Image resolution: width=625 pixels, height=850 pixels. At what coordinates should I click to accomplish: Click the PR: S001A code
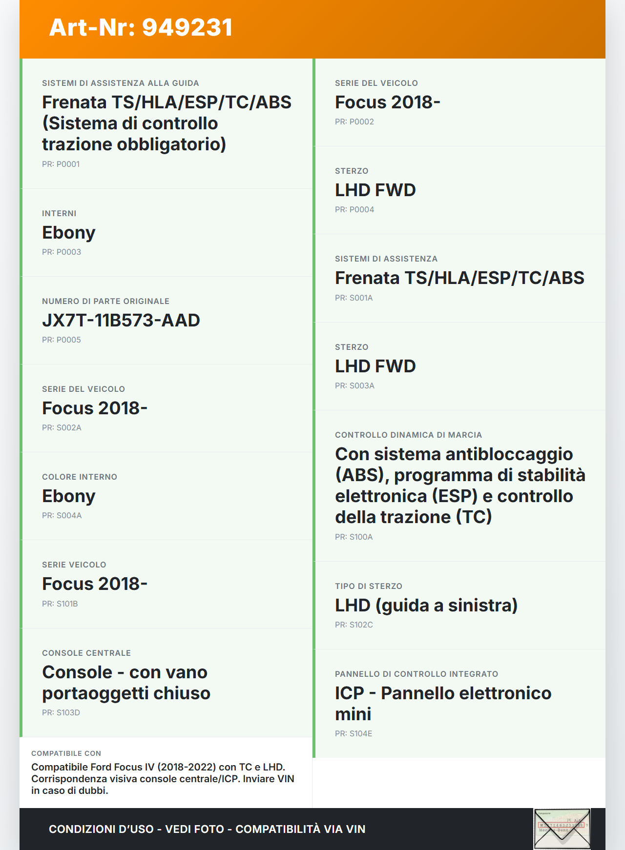pos(354,298)
